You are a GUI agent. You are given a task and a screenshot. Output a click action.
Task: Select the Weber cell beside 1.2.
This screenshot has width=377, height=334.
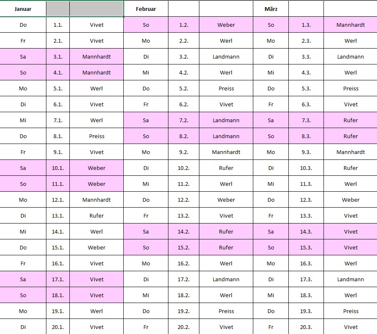pos(226,25)
